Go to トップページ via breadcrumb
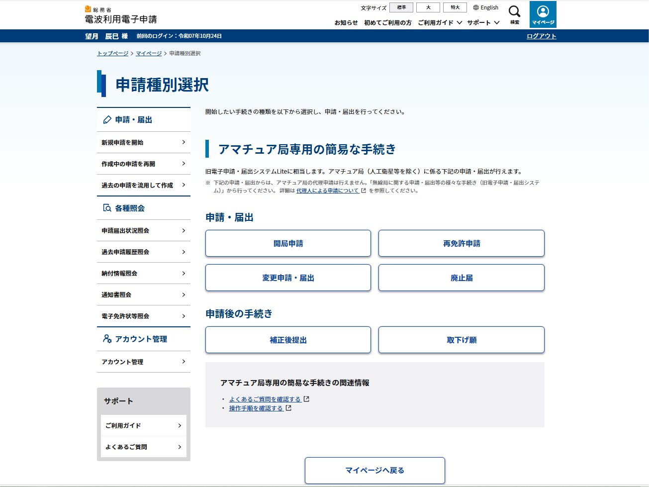This screenshot has width=649, height=487. click(x=112, y=53)
